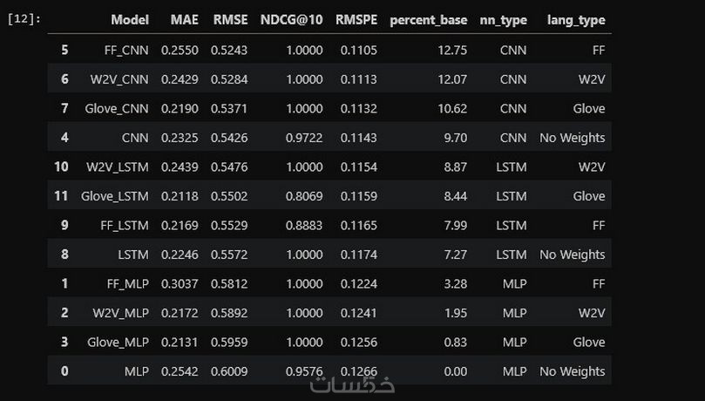The height and width of the screenshot is (401, 705).
Task: Click the 0.1266 RMSPE value
Action: pyautogui.click(x=358, y=371)
